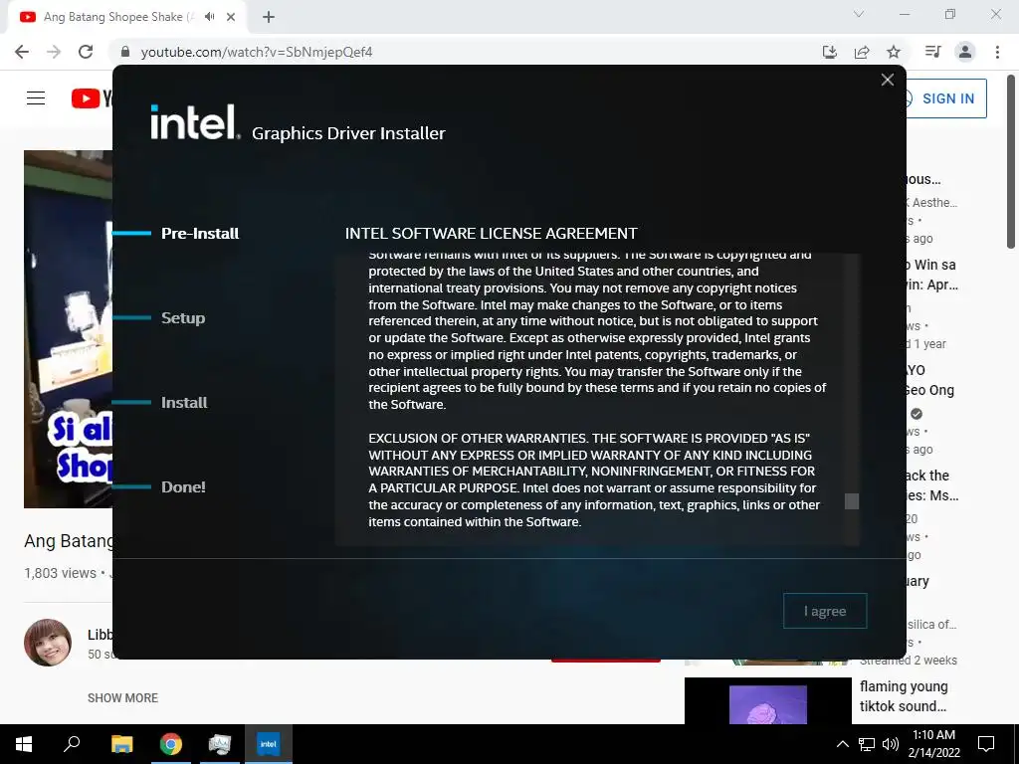Reload the YouTube page

[x=86, y=52]
